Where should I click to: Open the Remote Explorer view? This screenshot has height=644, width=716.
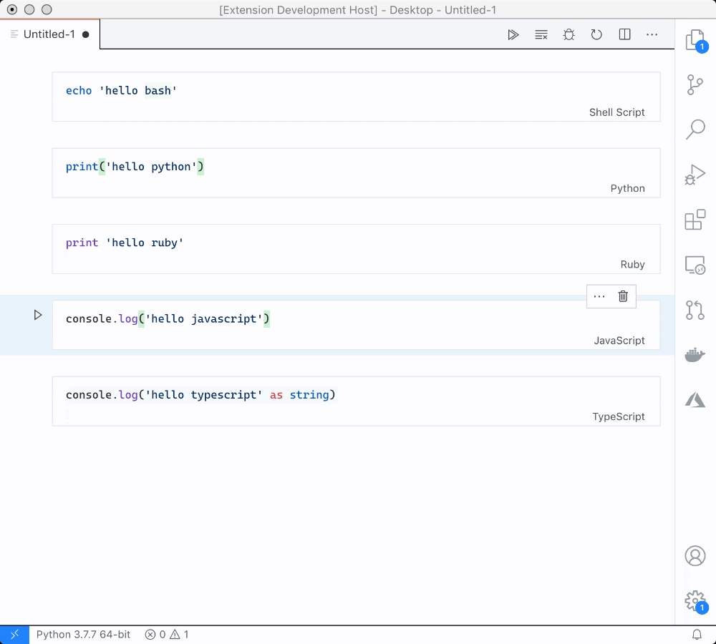click(x=695, y=265)
